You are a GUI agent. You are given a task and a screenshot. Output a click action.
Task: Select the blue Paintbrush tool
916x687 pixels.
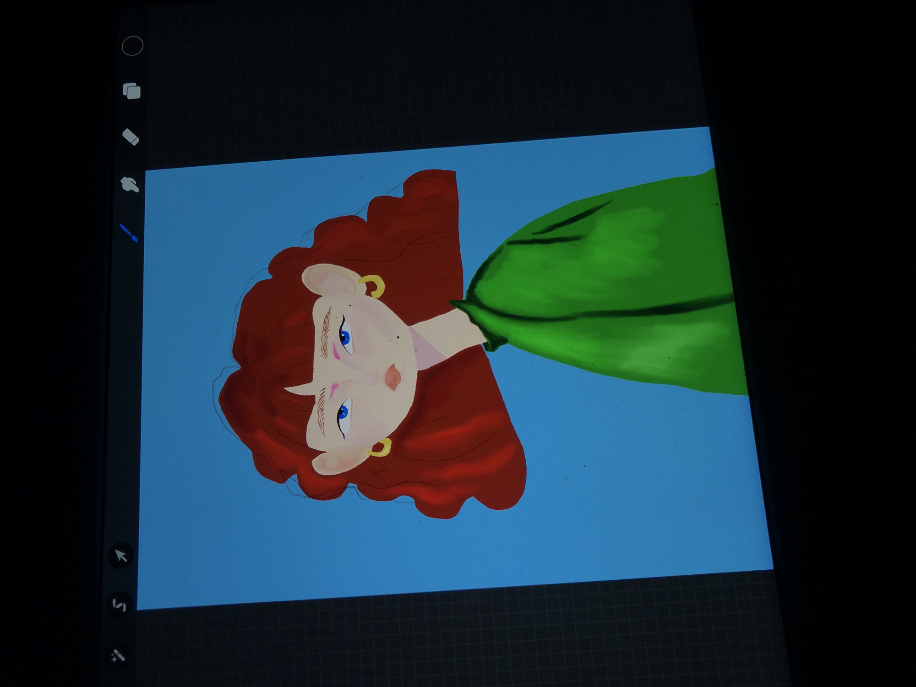point(128,233)
